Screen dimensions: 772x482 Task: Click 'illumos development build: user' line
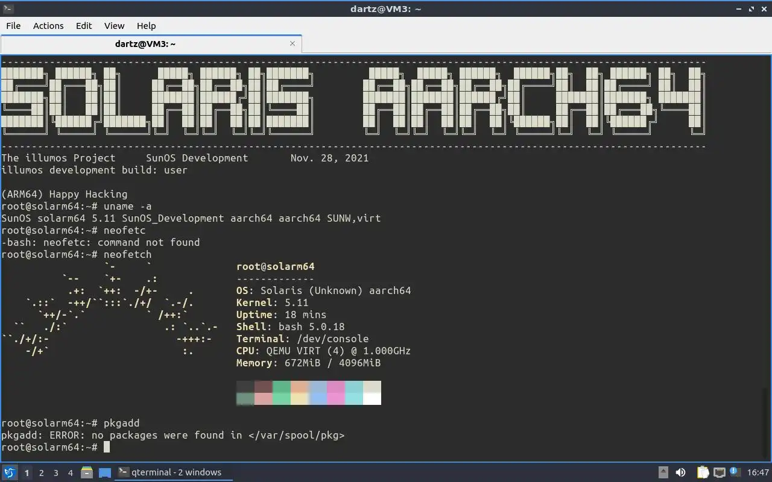tap(94, 170)
